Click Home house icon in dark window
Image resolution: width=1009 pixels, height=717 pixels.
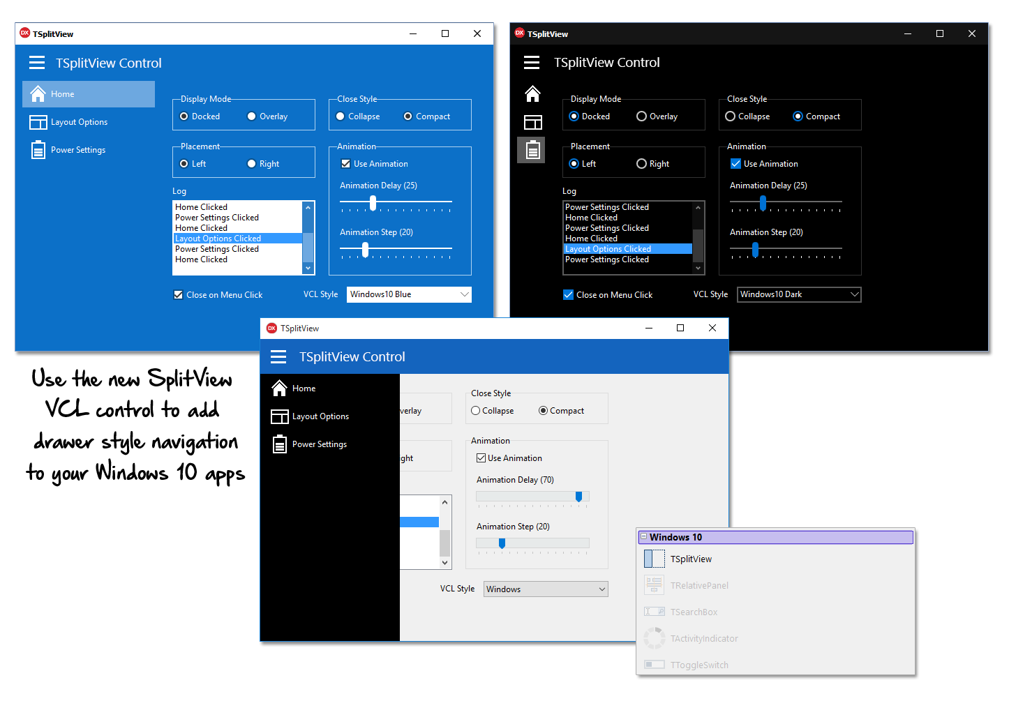pyautogui.click(x=532, y=93)
